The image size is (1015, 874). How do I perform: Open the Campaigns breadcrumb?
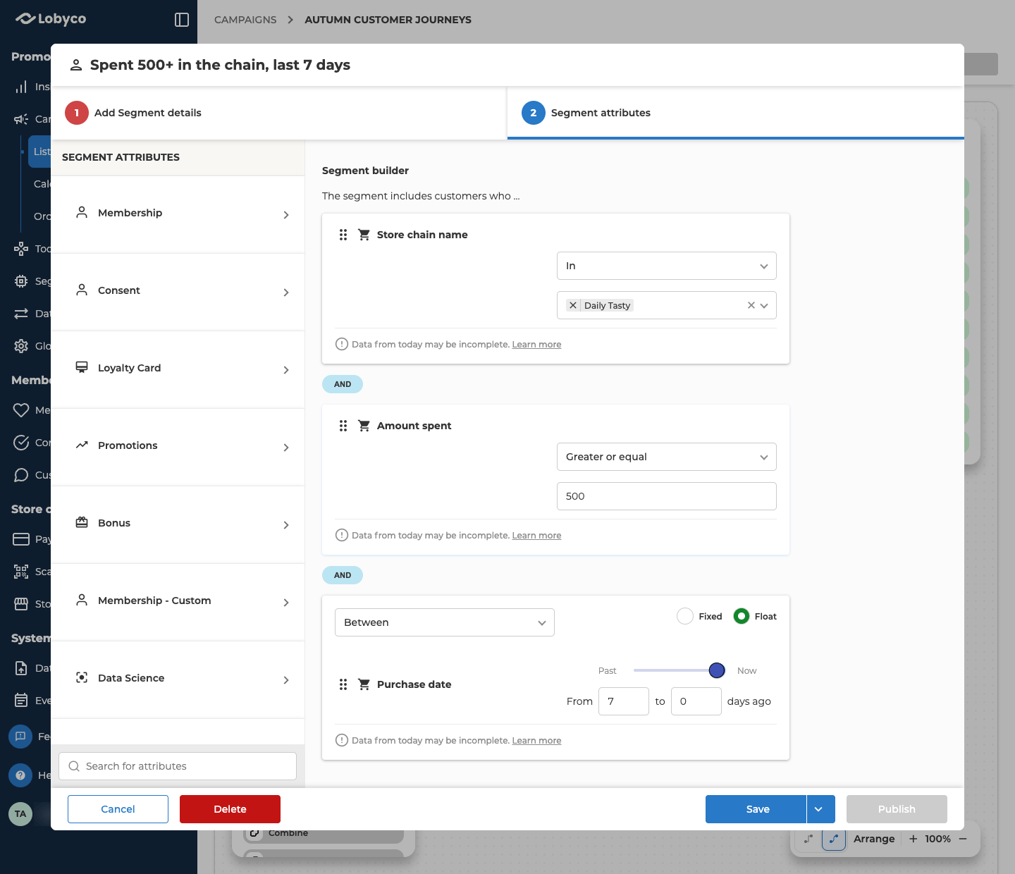[245, 20]
